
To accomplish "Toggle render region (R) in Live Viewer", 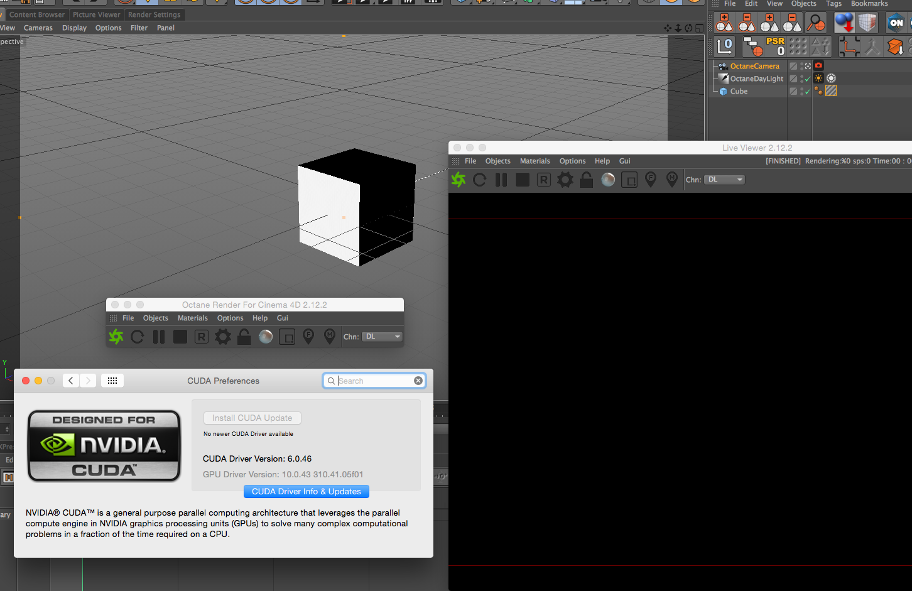I will point(544,180).
